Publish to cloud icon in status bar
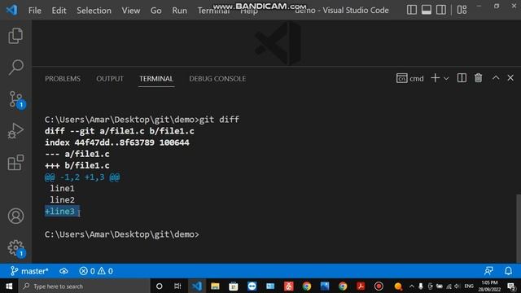This screenshot has width=521, height=293. [63, 271]
